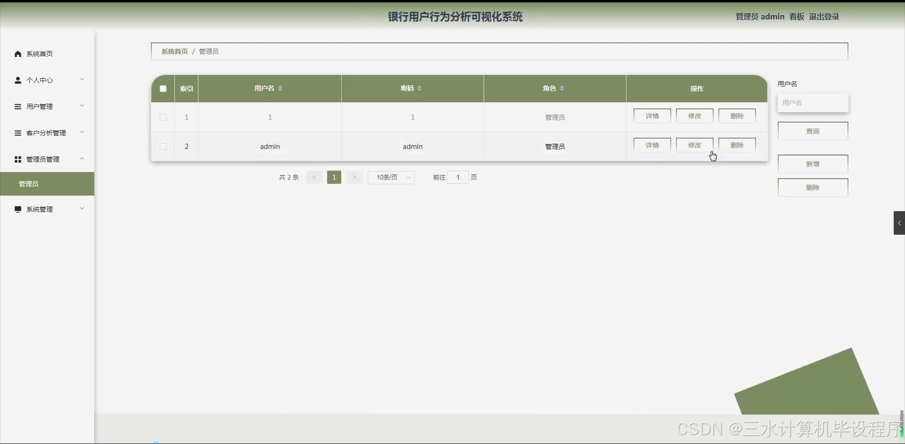Click the 客户分析管理 sidebar icon

tap(17, 133)
